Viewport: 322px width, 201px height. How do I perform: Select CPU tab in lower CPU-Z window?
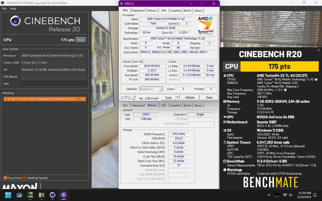point(125,106)
